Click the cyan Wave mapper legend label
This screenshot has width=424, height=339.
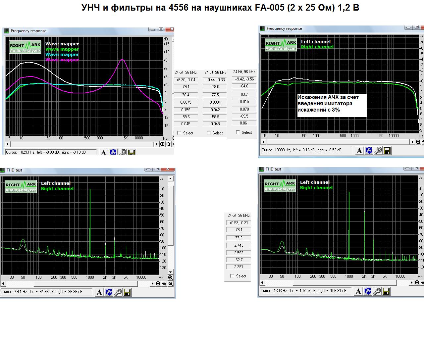pos(62,55)
